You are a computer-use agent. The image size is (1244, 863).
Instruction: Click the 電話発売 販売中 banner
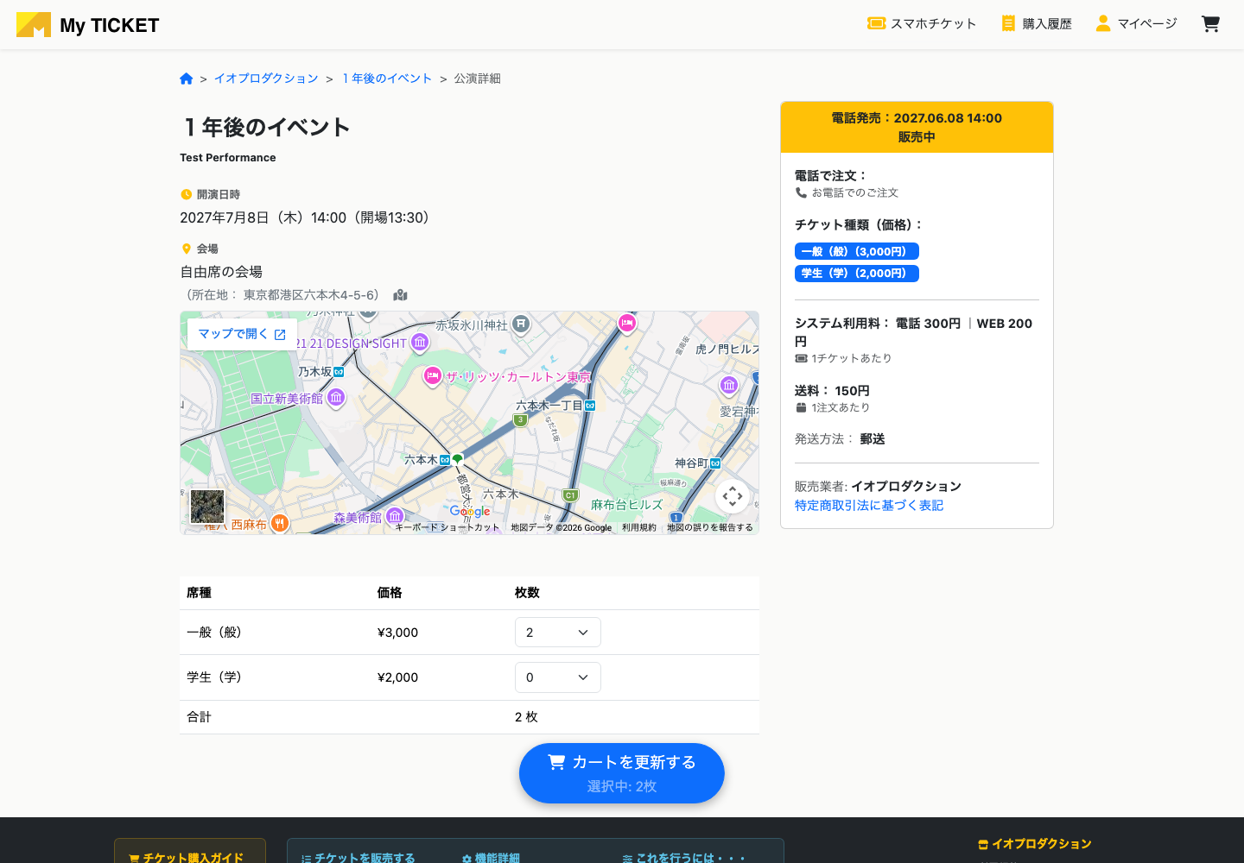917,127
